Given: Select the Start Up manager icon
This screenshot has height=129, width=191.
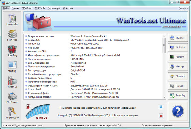Looking at the screenshot, I should (x=12, y=66).
